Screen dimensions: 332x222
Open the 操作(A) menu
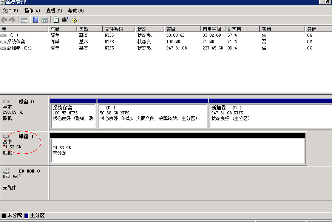click(32, 11)
